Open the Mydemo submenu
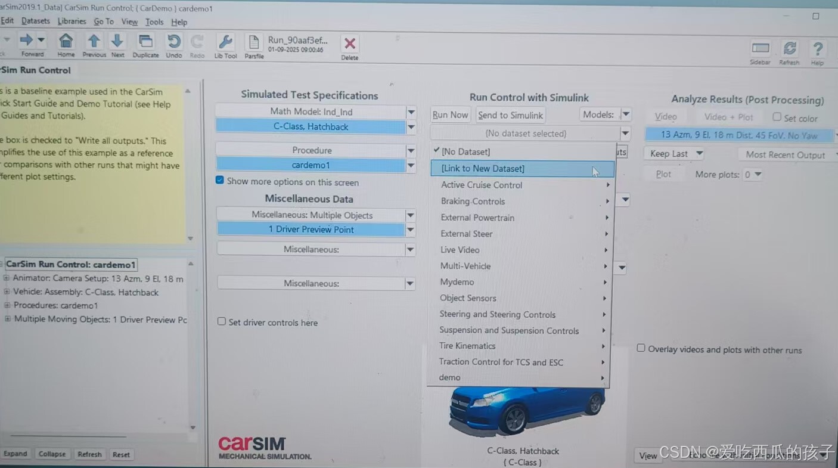 pos(521,282)
